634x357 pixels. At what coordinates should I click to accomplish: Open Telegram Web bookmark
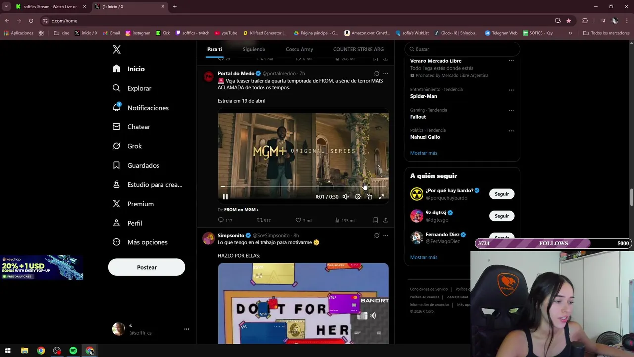pos(501,33)
